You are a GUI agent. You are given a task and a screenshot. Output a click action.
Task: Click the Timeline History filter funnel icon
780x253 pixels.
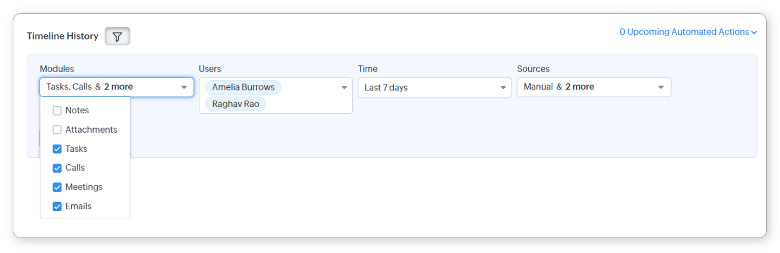pyautogui.click(x=118, y=36)
